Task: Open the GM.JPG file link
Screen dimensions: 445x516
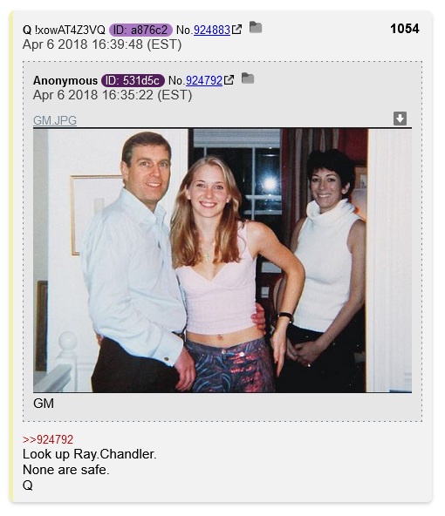Action: [x=55, y=120]
